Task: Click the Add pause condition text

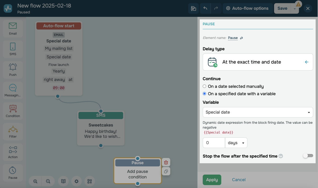Action: click(x=138, y=174)
